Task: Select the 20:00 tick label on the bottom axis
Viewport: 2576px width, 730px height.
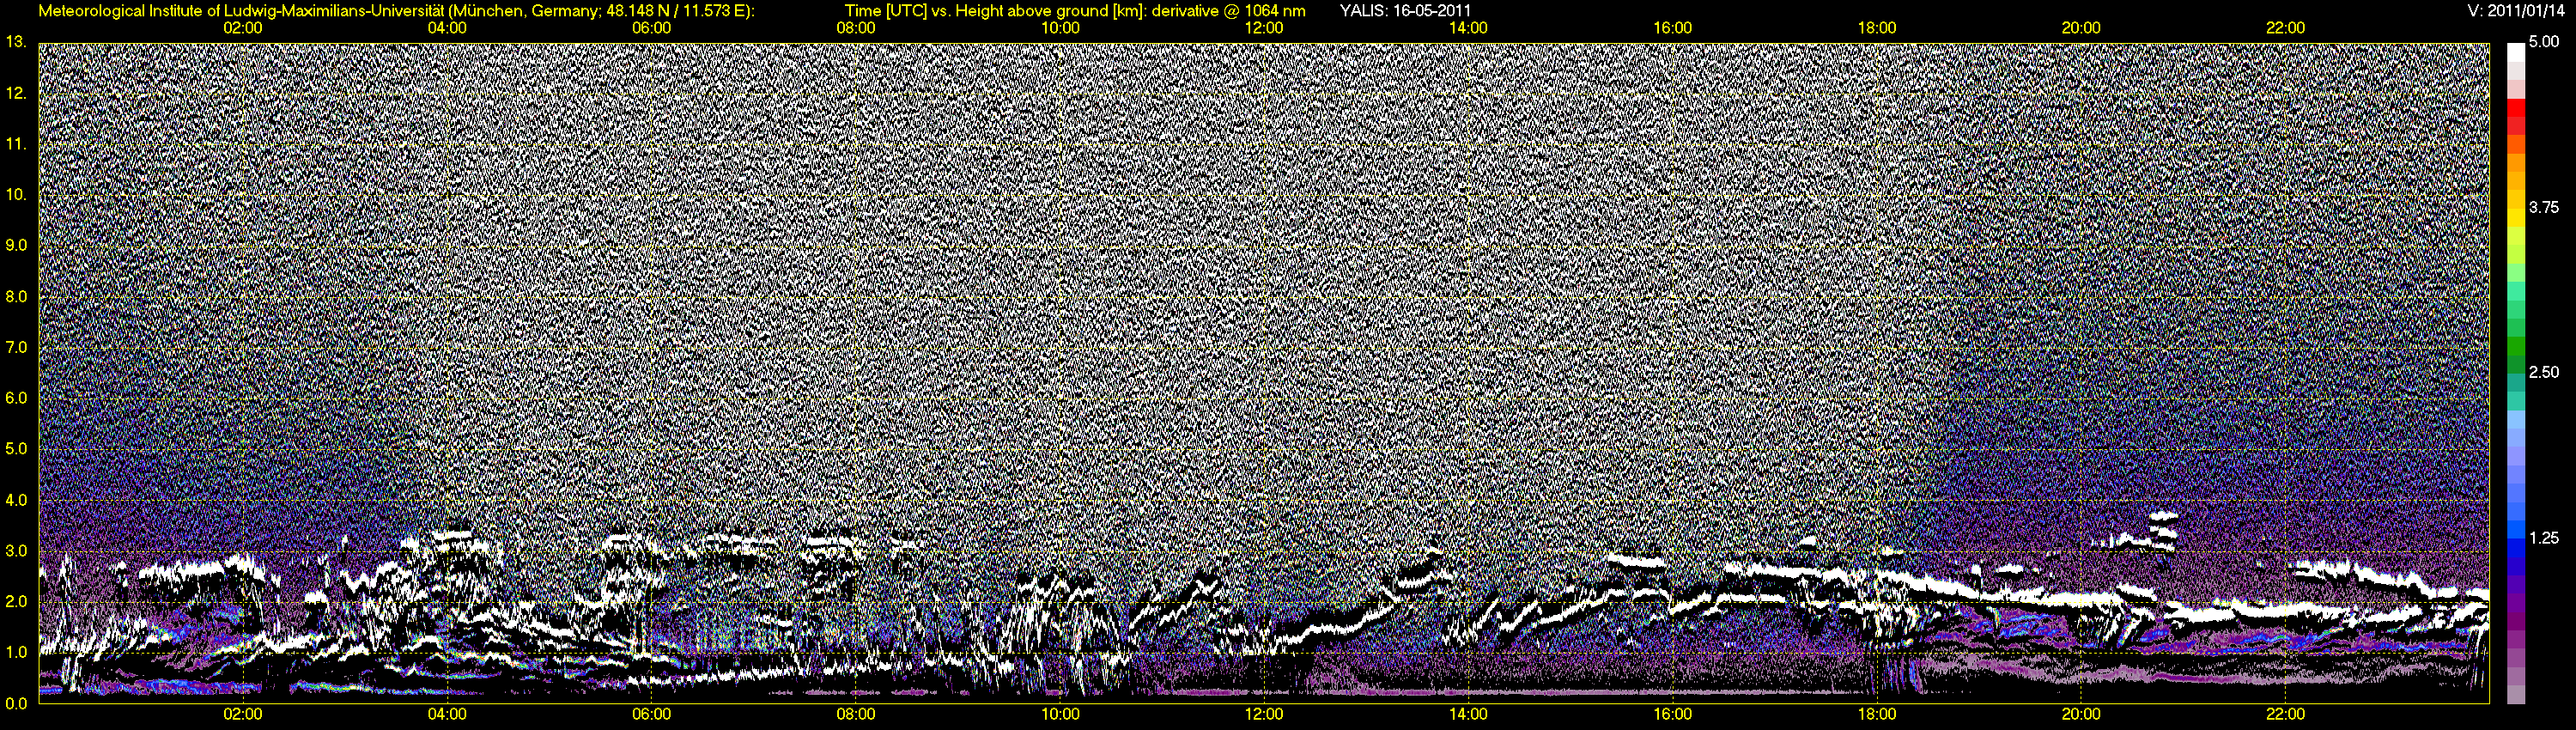Action: (2081, 714)
